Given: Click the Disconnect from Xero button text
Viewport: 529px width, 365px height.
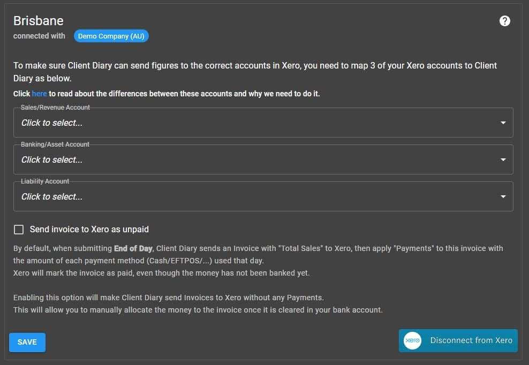Looking at the screenshot, I should coord(471,340).
